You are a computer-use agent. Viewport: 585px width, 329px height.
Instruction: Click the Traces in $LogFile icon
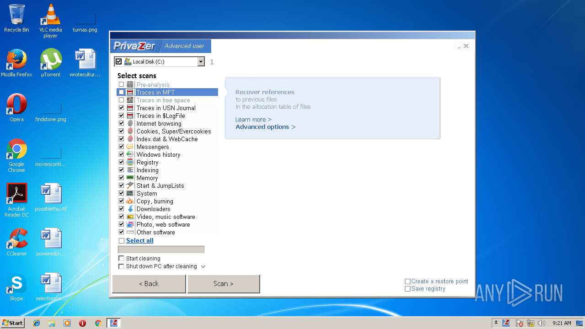coord(130,116)
